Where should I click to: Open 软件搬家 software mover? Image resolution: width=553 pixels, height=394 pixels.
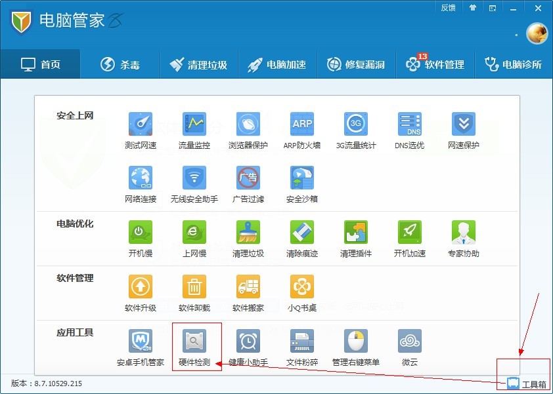pos(248,294)
